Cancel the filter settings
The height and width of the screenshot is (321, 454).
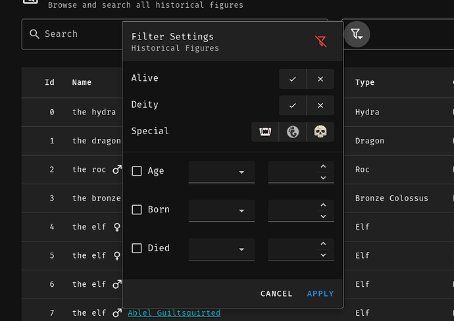[276, 293]
